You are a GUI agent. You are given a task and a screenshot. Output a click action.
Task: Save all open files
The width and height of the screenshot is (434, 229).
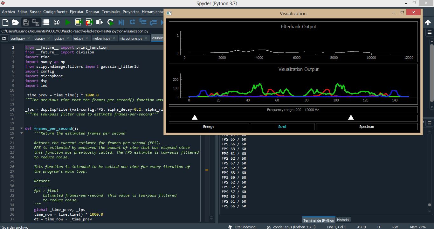pos(35,22)
